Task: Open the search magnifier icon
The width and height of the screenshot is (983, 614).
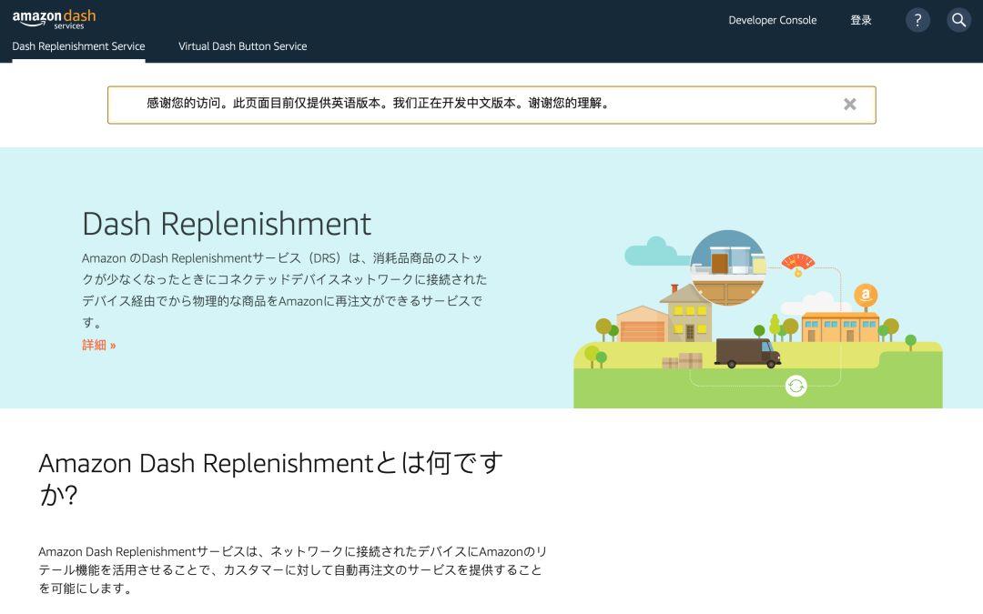Action: click(958, 20)
